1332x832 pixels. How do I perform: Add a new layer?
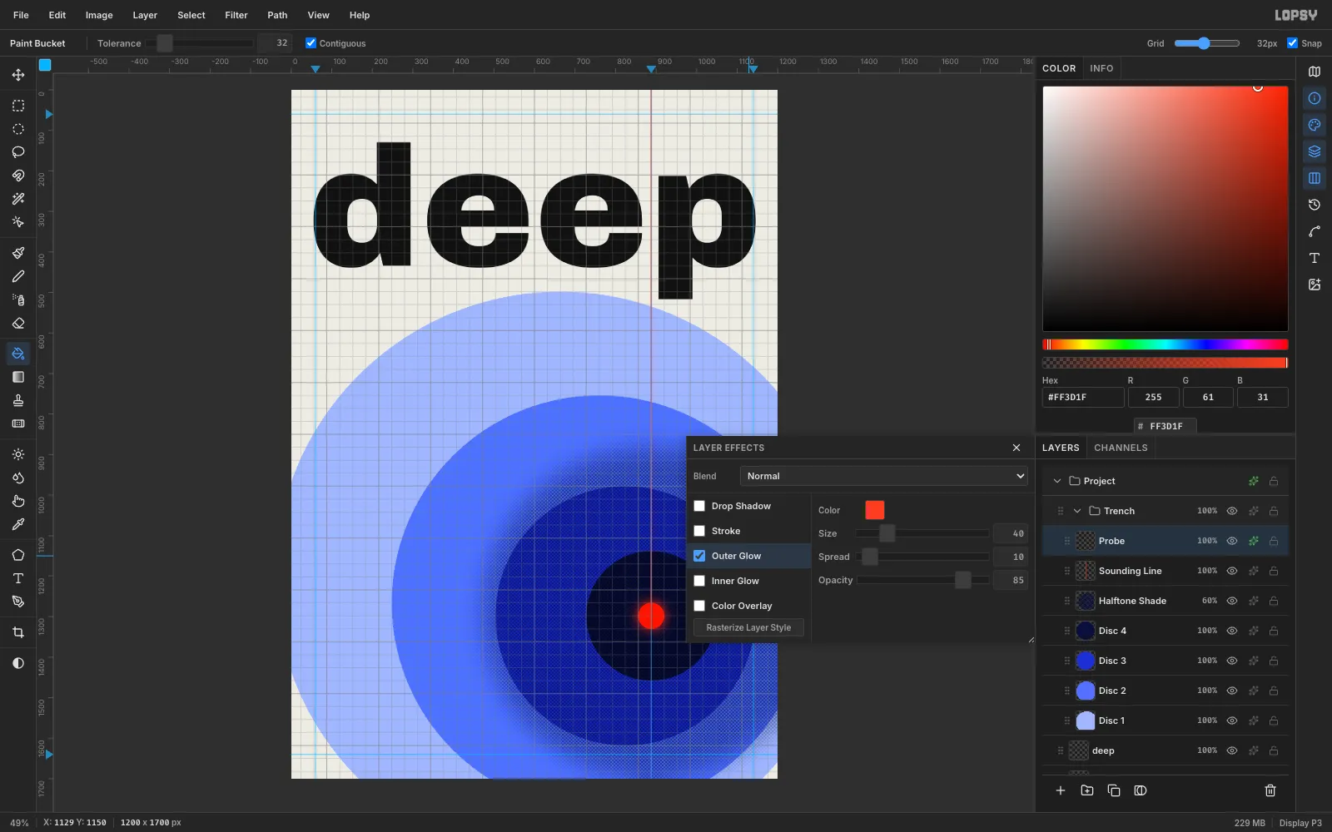[x=1061, y=790]
